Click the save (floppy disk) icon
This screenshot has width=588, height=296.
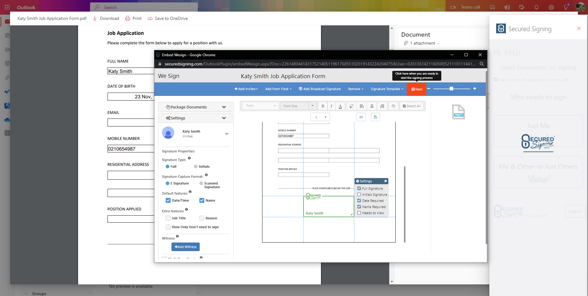pos(375,117)
